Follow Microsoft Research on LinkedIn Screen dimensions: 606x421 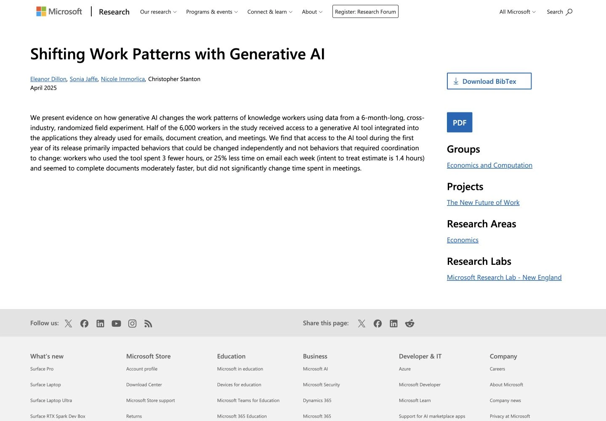pos(100,323)
